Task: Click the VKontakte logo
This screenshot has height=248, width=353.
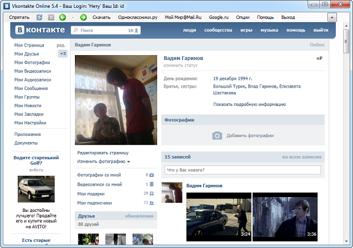Action: pyautogui.click(x=40, y=30)
